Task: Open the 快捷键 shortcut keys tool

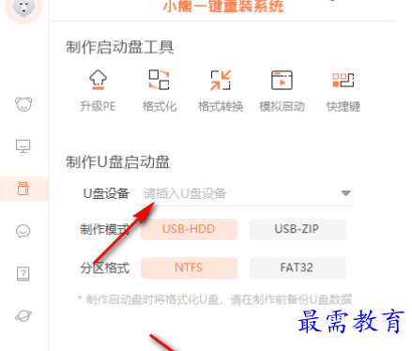Action: (x=343, y=80)
